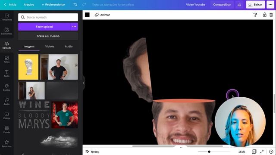The height and width of the screenshot is (155, 276).
Task: Open the top-right more options menu
Action: 270,5
